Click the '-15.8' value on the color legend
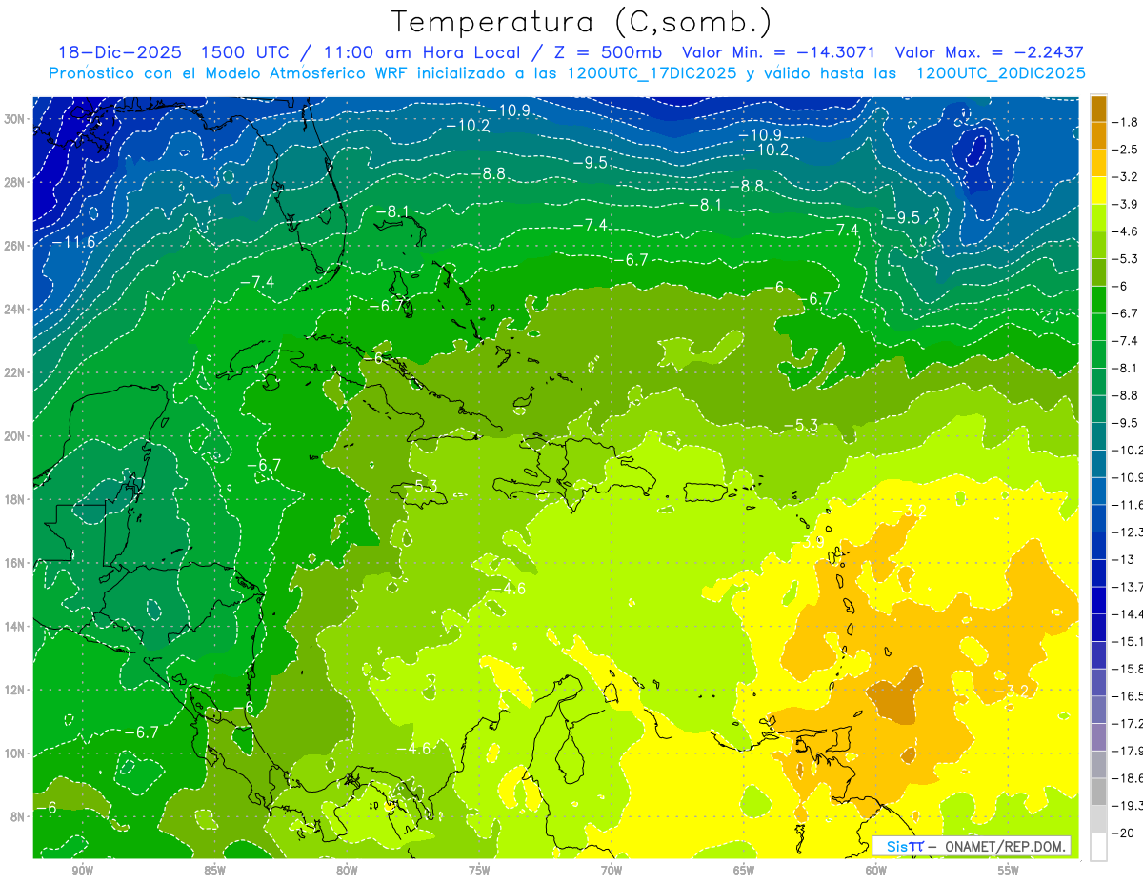Screen dimensions: 1143x883 pyautogui.click(x=1130, y=669)
